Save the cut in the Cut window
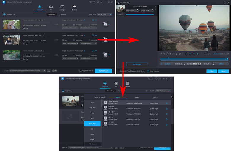The image size is (231, 151). (x=212, y=71)
